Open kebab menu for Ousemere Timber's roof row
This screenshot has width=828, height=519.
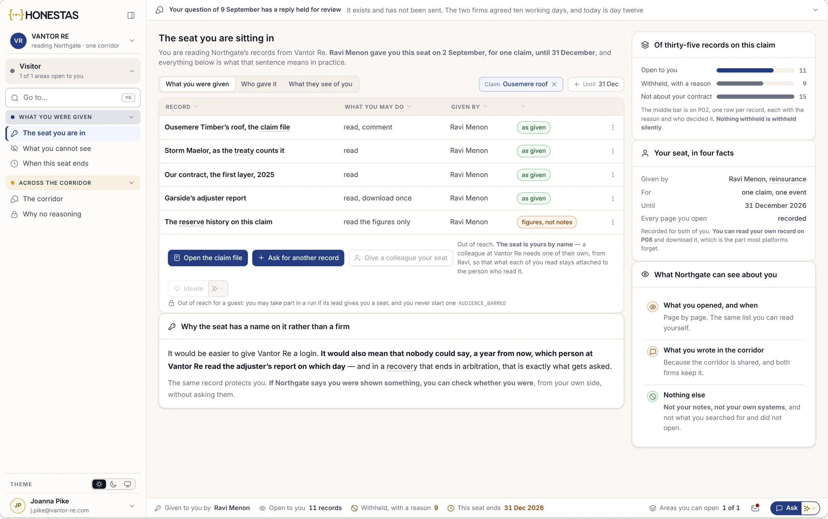tap(613, 127)
